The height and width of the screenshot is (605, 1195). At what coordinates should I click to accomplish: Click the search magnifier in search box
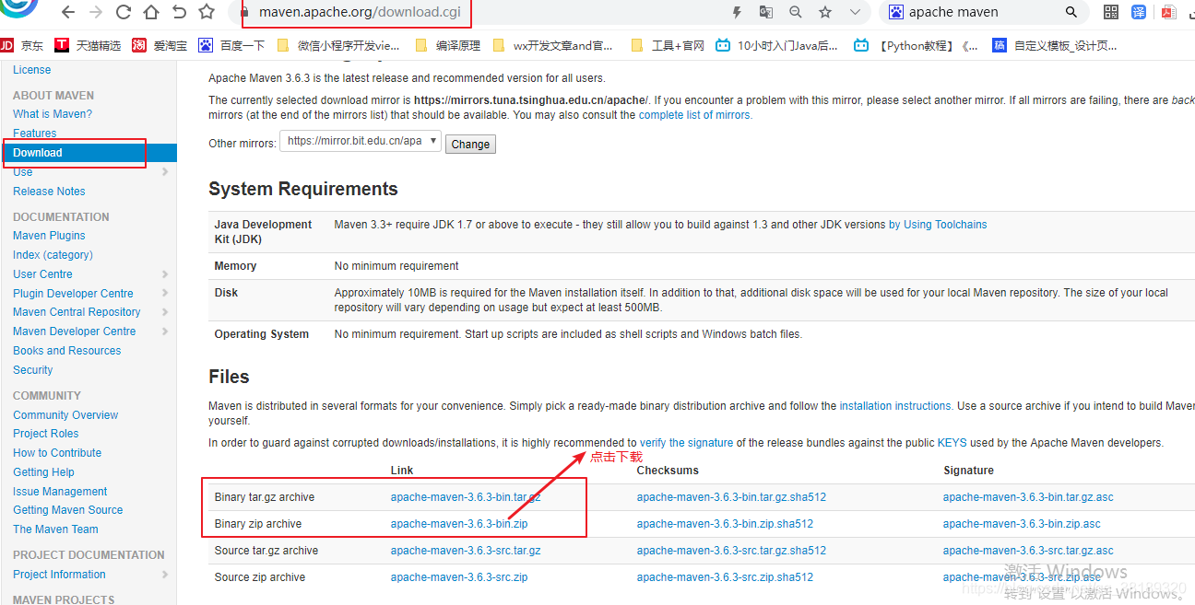click(1071, 12)
